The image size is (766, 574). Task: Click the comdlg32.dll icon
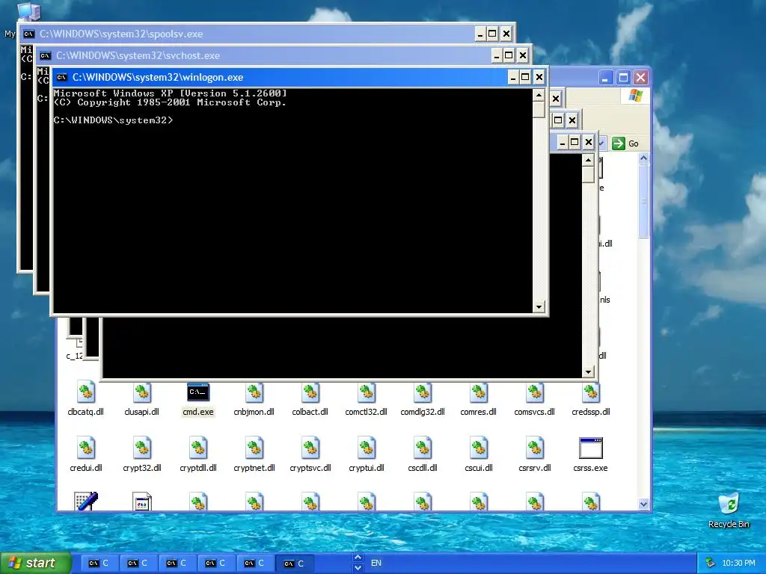coord(423,393)
